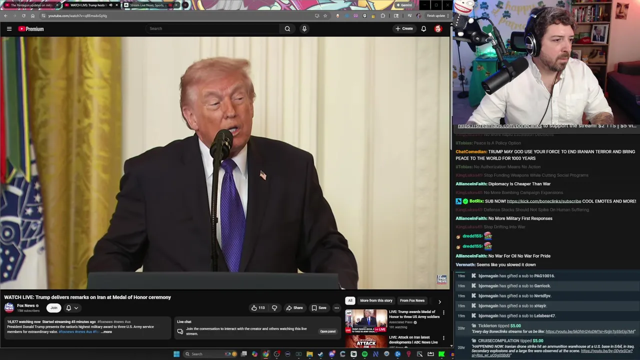Share the video with the Share button

[294, 308]
